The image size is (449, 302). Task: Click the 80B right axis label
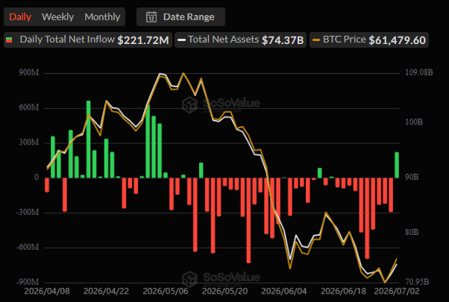coord(412,232)
